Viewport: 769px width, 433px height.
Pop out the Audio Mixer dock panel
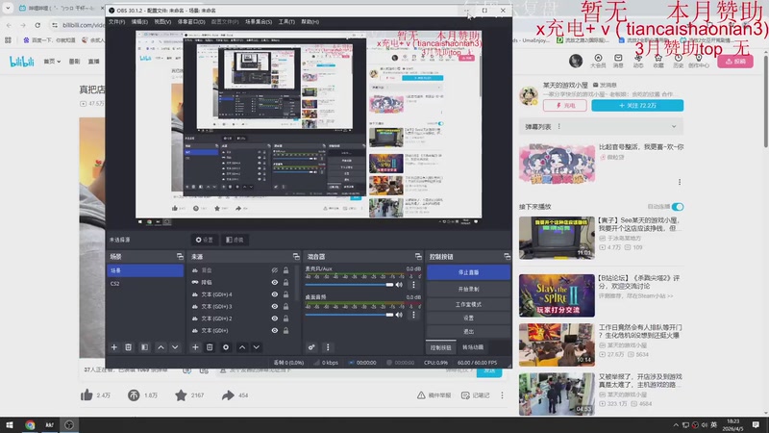click(x=418, y=256)
